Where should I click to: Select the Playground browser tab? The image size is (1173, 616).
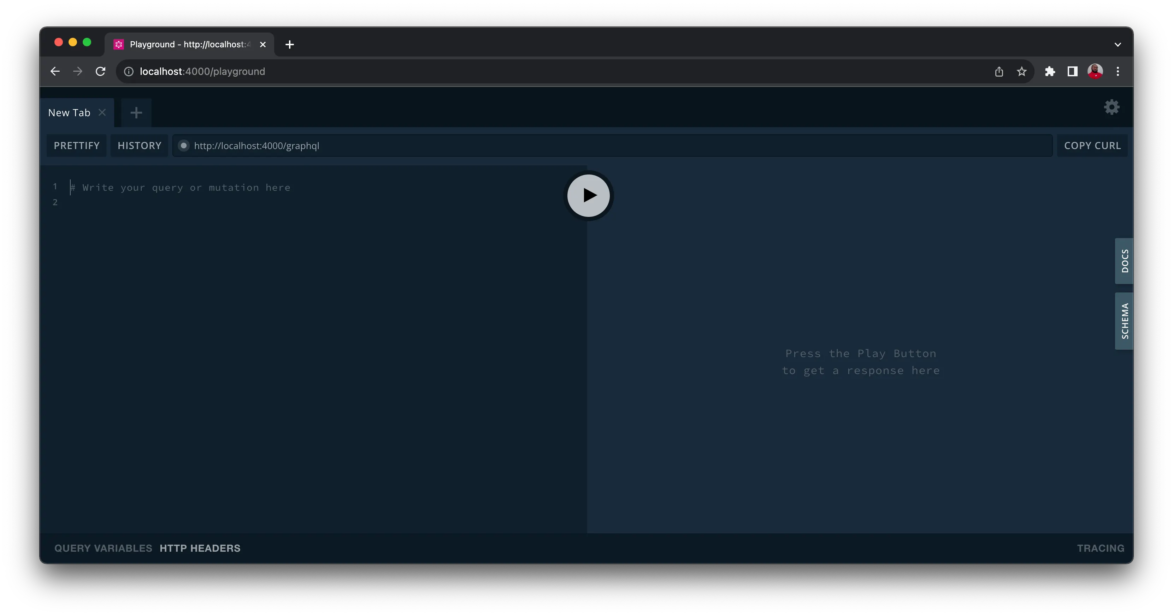189,45
